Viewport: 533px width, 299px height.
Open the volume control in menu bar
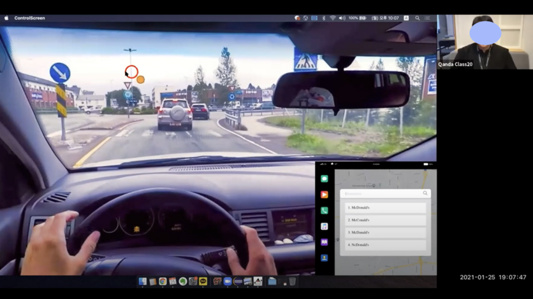(x=342, y=18)
